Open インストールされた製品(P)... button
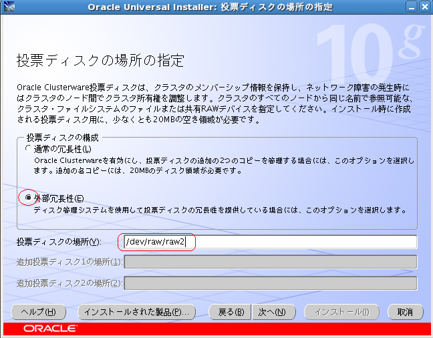 point(137,312)
